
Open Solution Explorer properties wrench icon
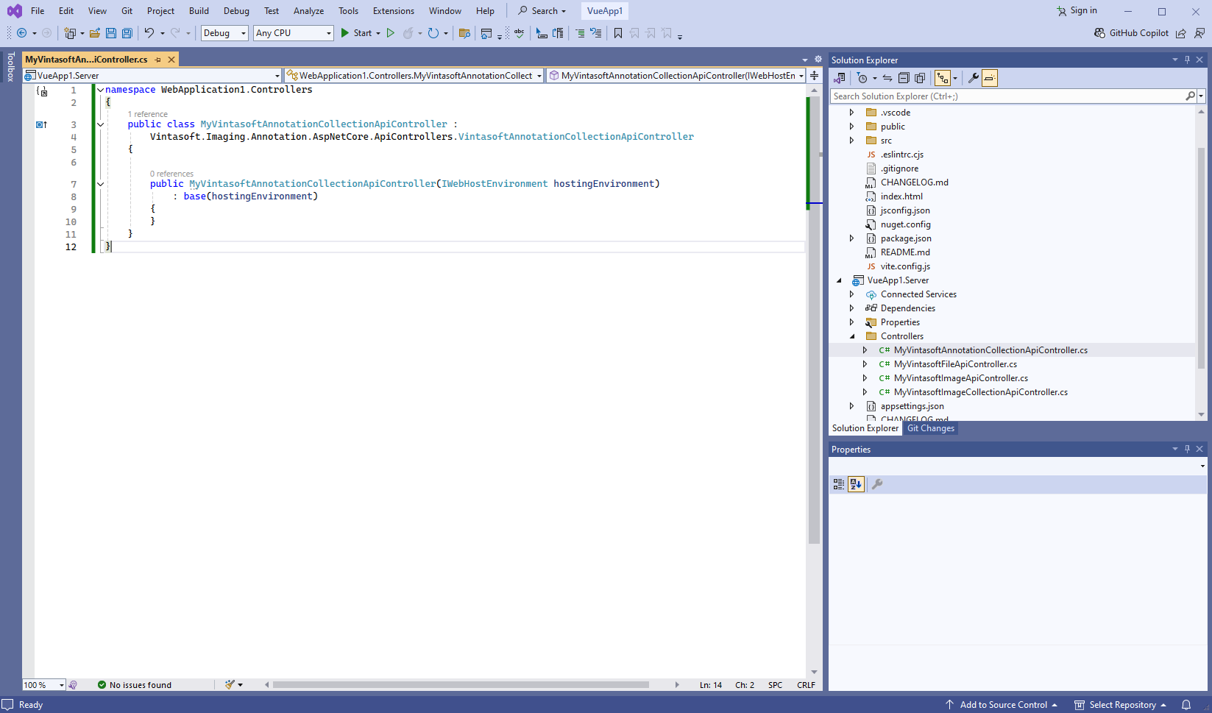(x=973, y=78)
